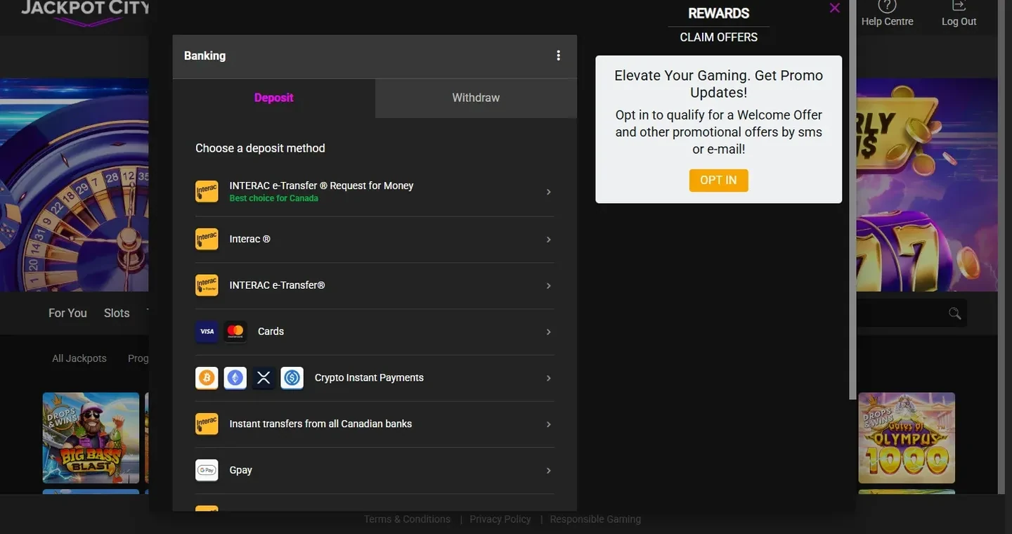Click the Help Centre link text
1012x534 pixels.
(888, 21)
